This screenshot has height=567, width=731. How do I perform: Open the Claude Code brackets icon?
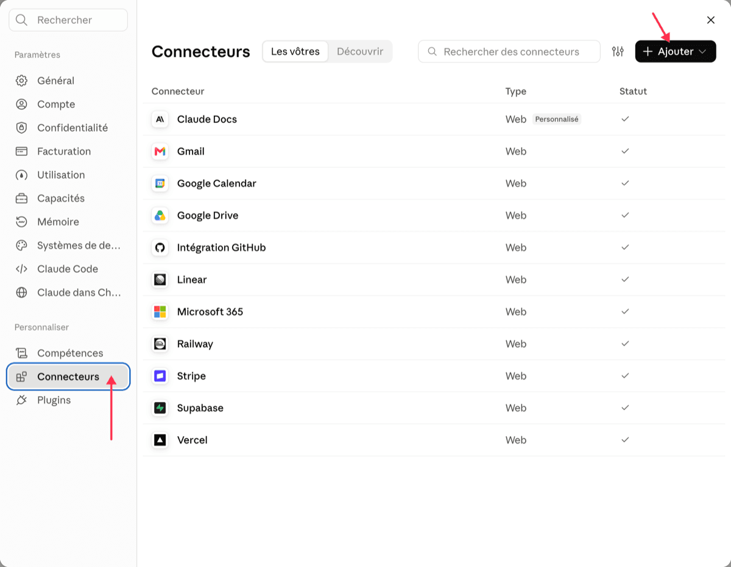tap(21, 269)
